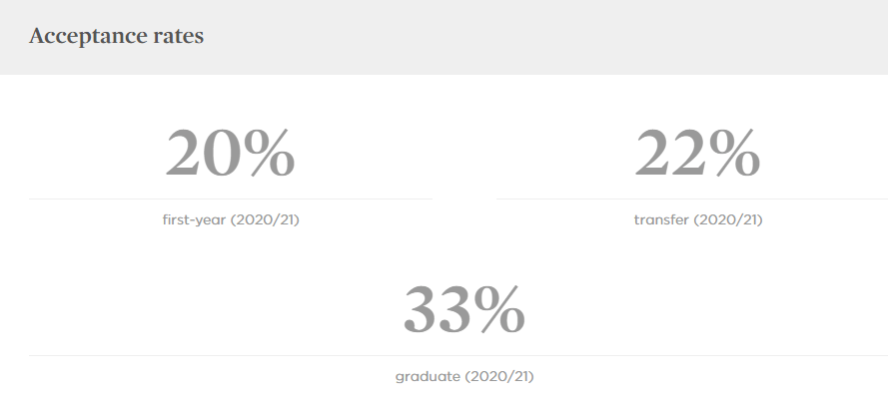Image resolution: width=888 pixels, height=412 pixels.
Task: Click the word "first-year" in the label
Action: point(194,220)
